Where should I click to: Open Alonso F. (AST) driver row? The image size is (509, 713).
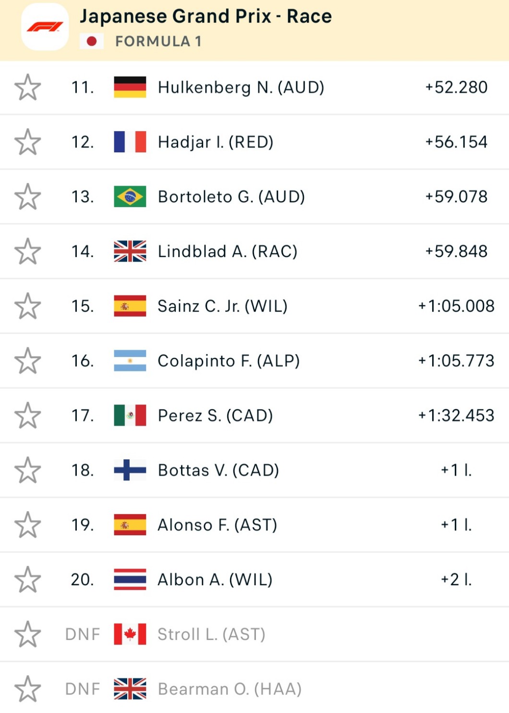coord(217,525)
